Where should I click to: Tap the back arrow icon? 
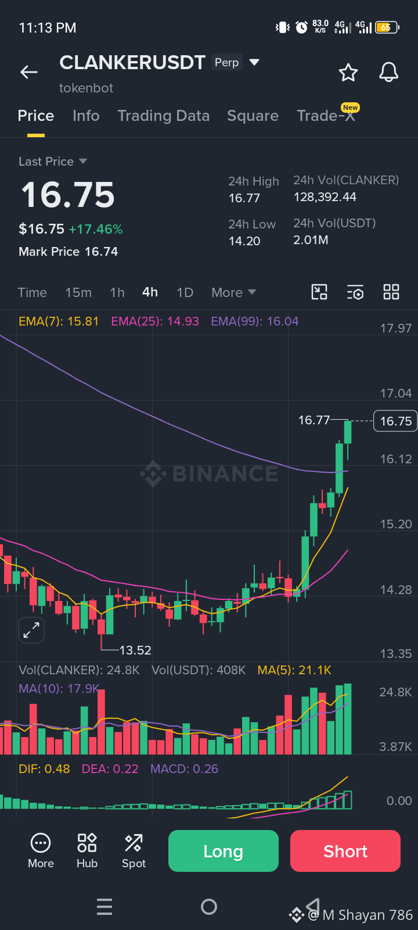tap(29, 72)
